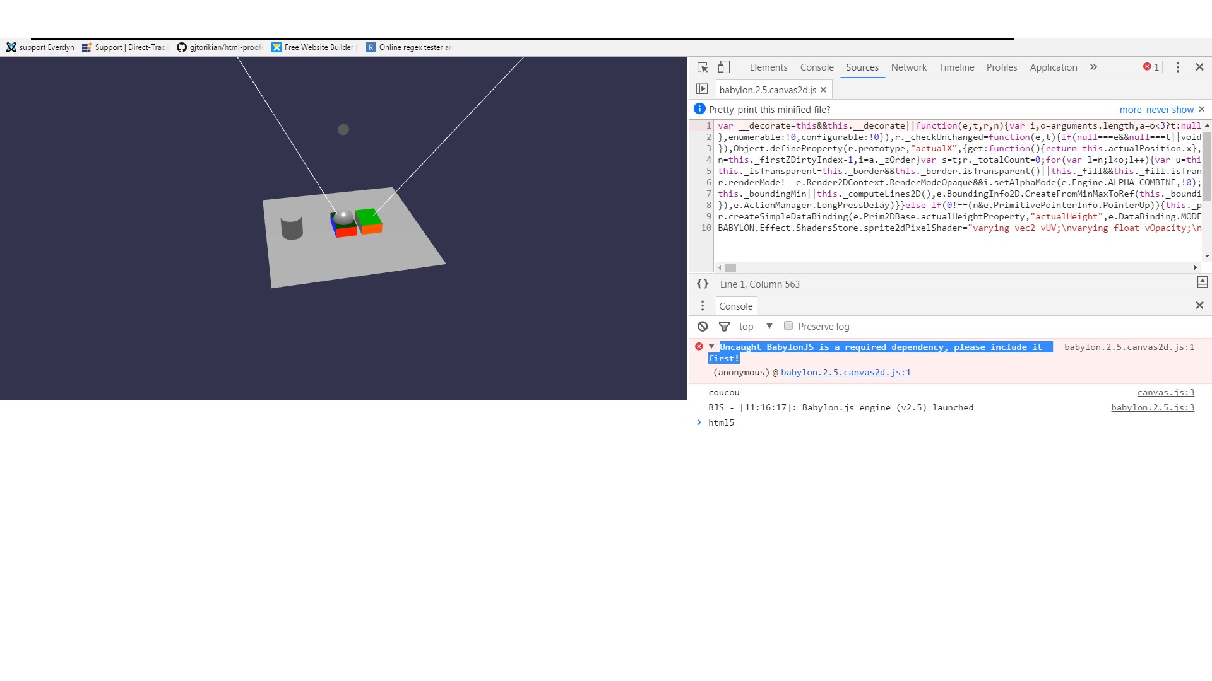Dismiss the pretty-print infobar
This screenshot has height=681, width=1212.
pyautogui.click(x=1201, y=109)
